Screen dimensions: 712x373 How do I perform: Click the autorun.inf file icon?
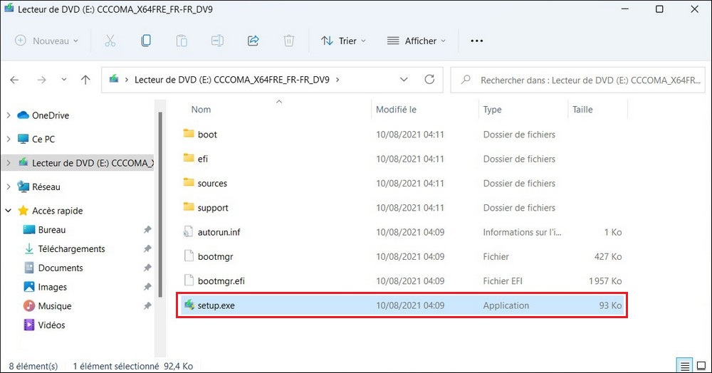(x=189, y=232)
